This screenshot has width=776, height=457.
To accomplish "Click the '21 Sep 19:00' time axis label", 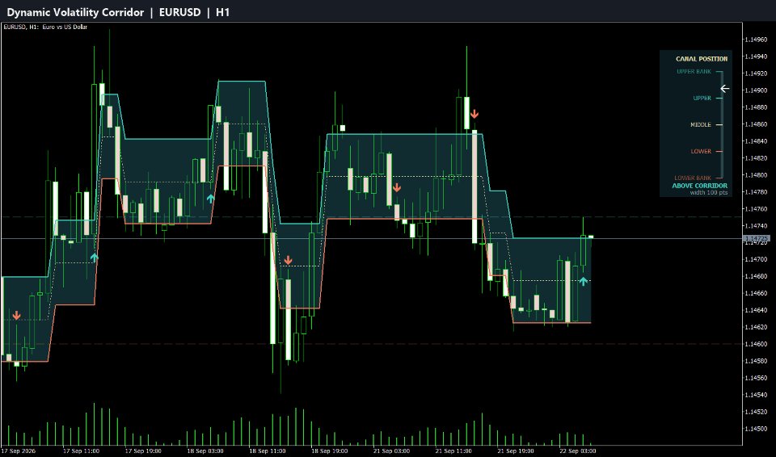I will click(x=515, y=451).
